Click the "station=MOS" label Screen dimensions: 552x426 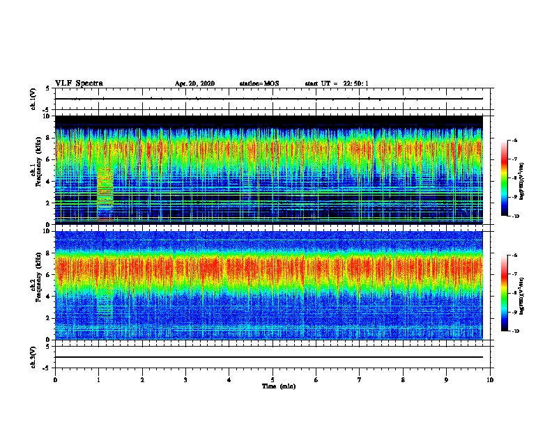(x=259, y=84)
